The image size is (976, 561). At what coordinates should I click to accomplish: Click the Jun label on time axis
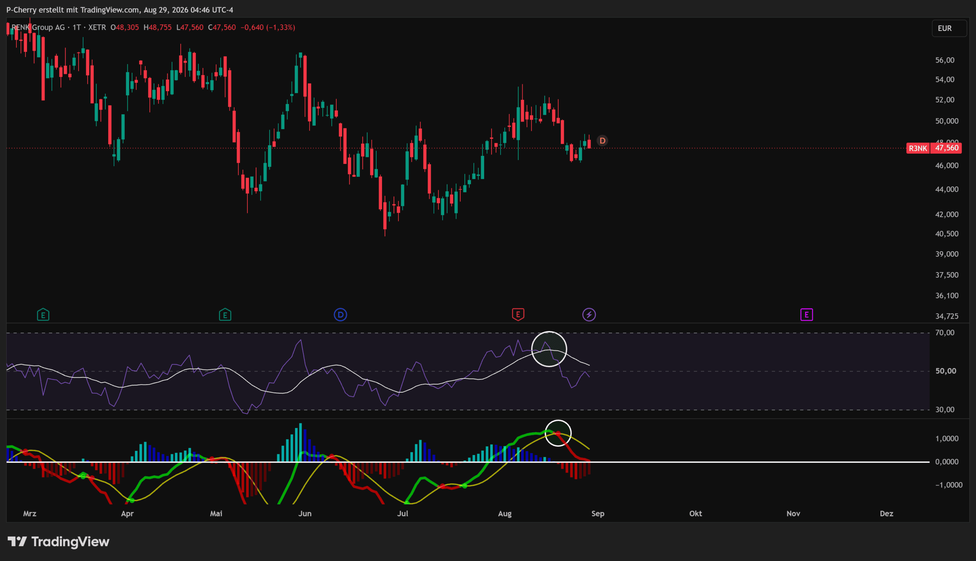pos(305,514)
